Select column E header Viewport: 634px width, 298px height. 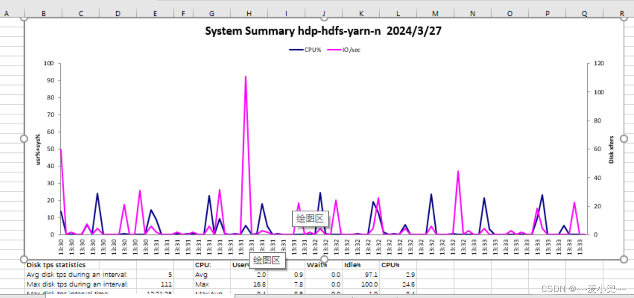tap(155, 14)
